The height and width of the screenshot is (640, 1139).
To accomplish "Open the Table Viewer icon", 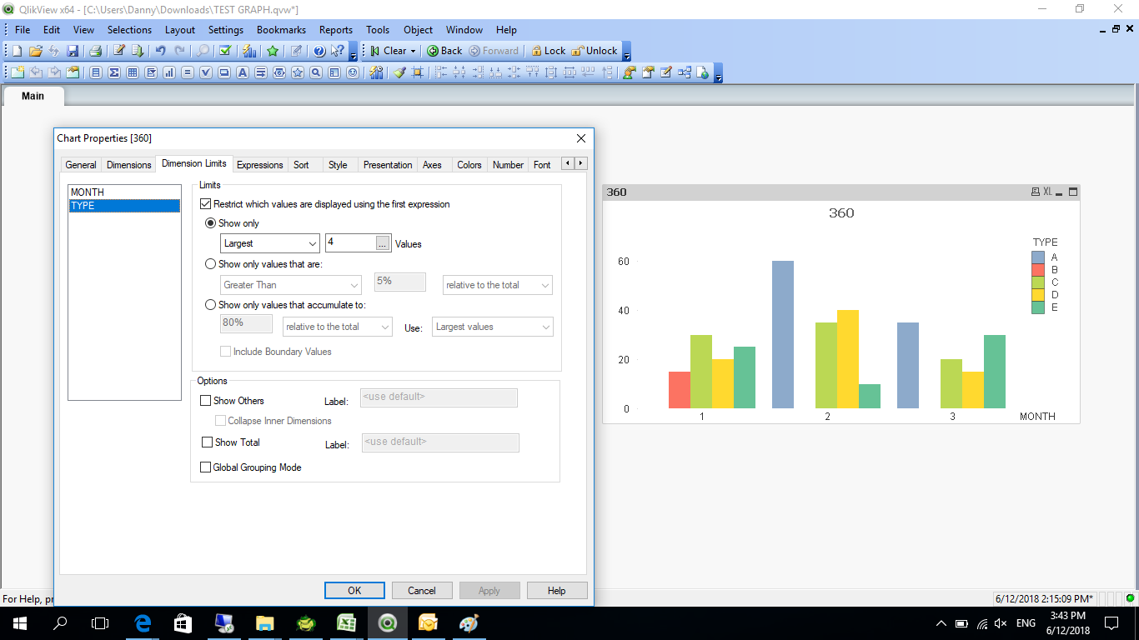I will [x=685, y=72].
